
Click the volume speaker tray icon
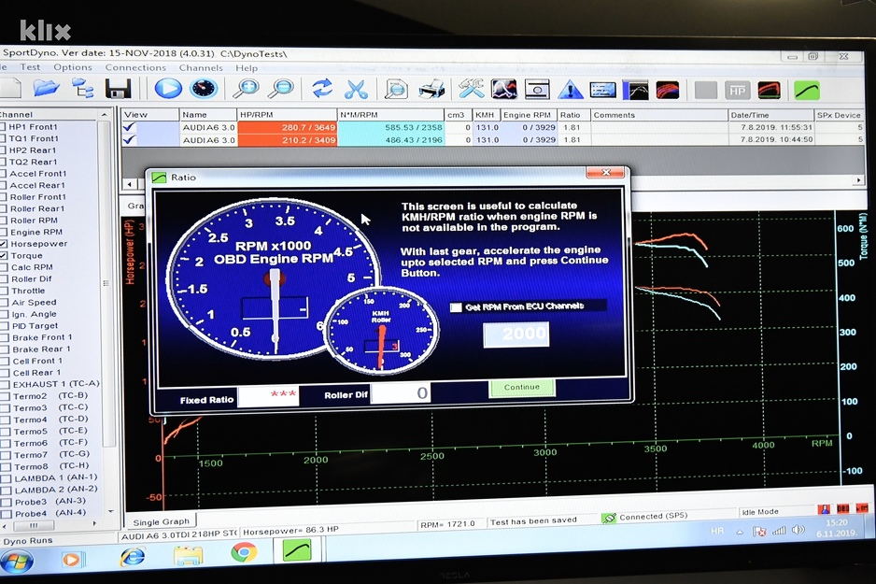coord(798,530)
